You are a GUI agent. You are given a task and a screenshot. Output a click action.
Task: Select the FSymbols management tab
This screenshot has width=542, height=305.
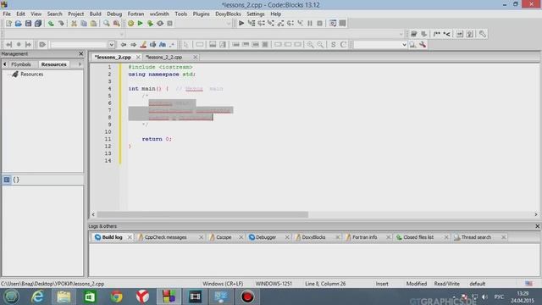pyautogui.click(x=21, y=64)
